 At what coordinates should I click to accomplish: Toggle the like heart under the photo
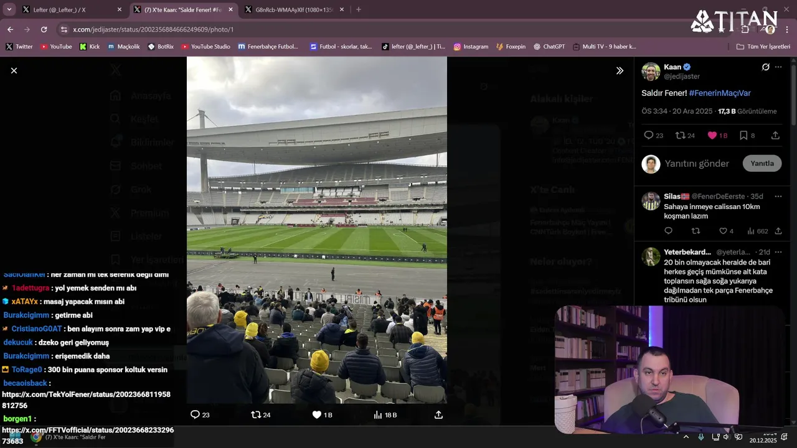point(321,414)
